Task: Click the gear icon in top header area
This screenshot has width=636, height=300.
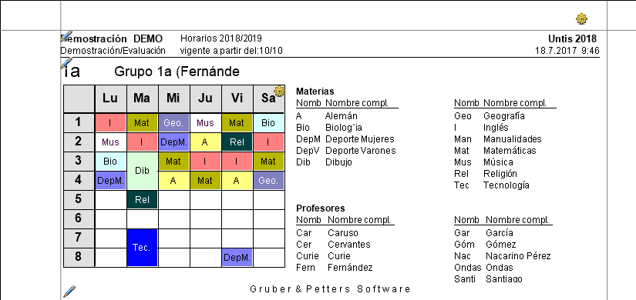Action: pyautogui.click(x=581, y=18)
